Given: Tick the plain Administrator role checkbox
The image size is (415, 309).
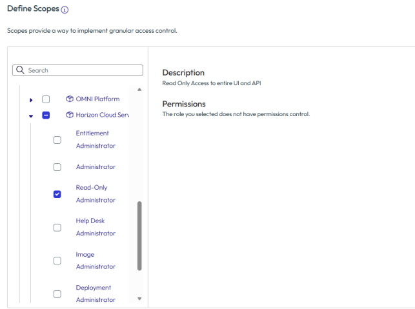Looking at the screenshot, I should (x=57, y=167).
